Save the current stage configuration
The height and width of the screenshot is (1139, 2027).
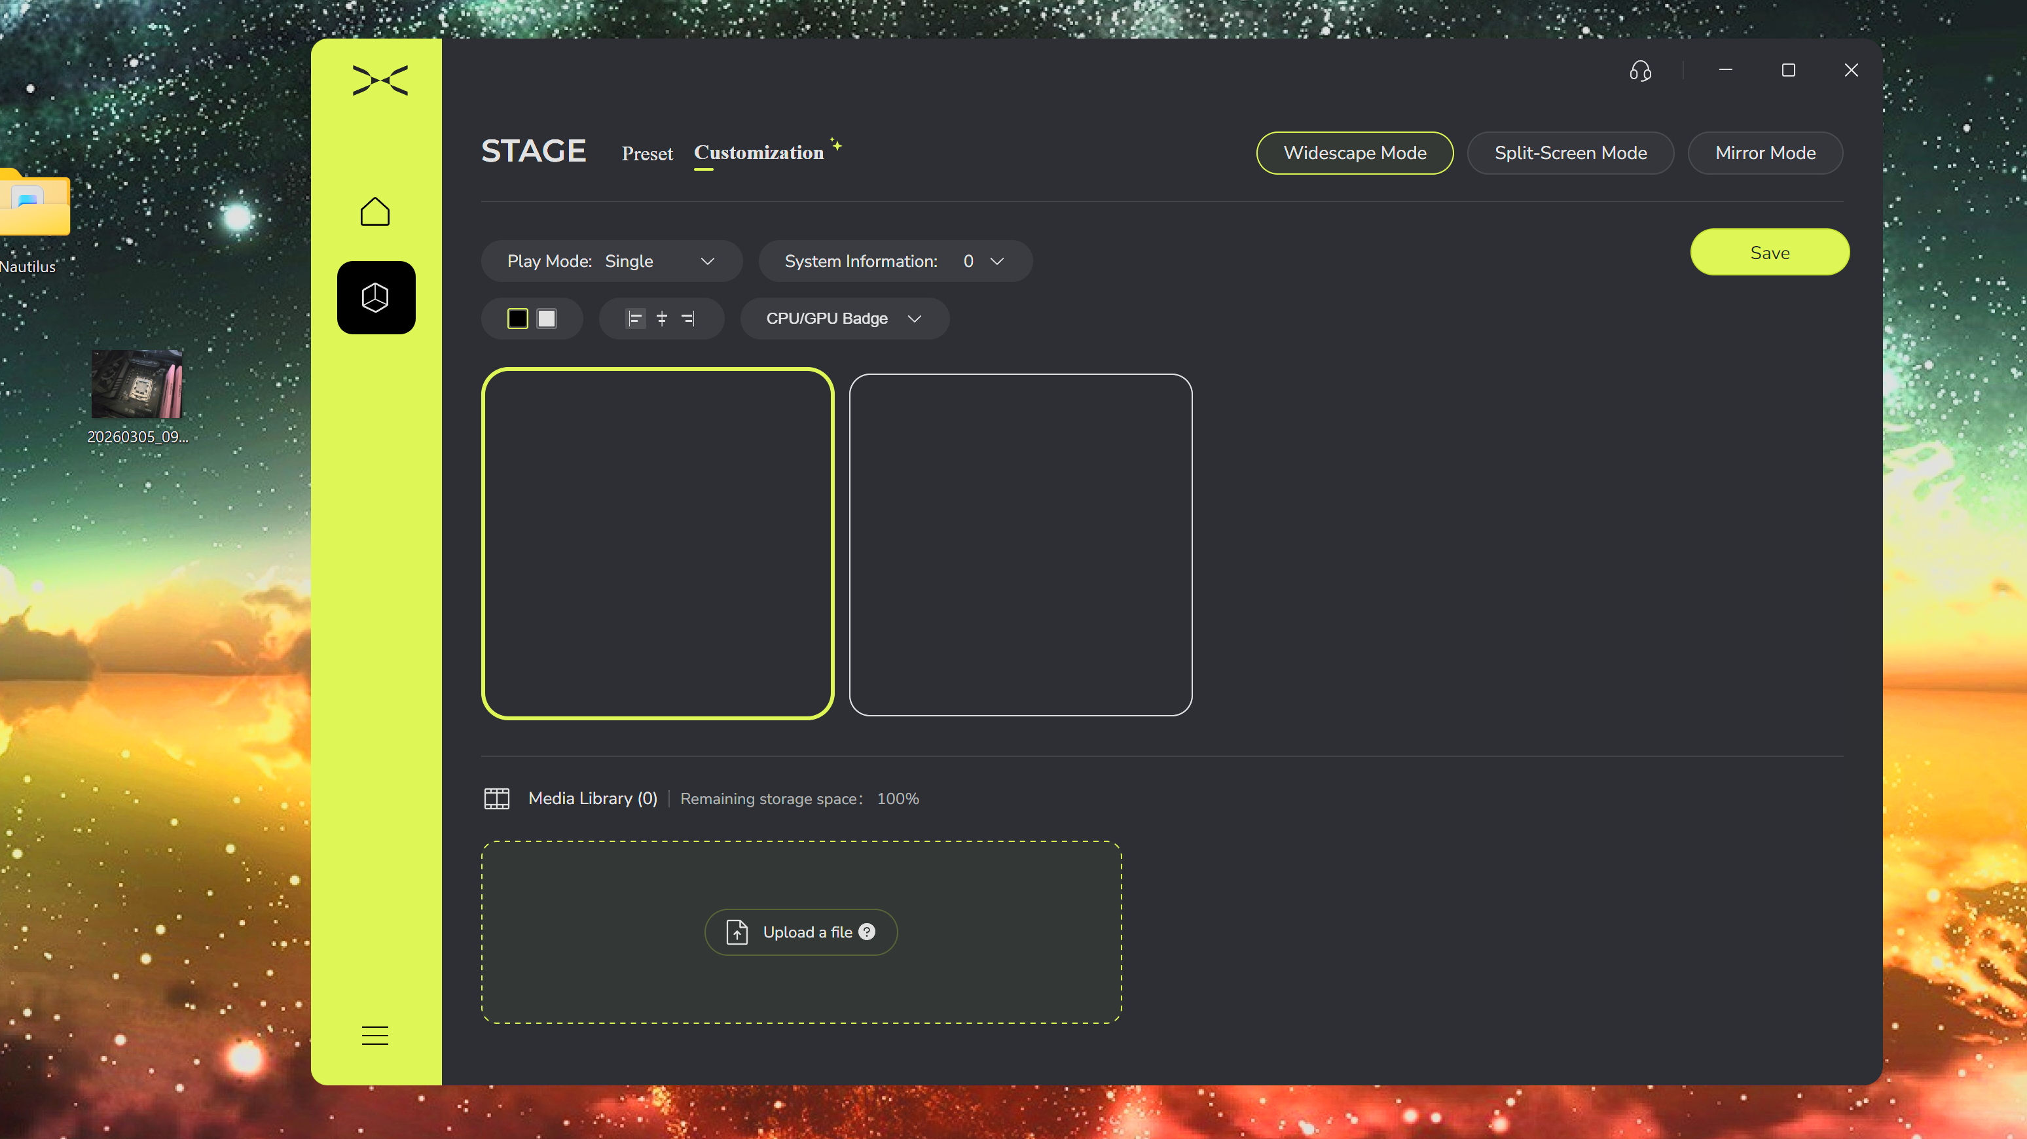pyautogui.click(x=1769, y=253)
